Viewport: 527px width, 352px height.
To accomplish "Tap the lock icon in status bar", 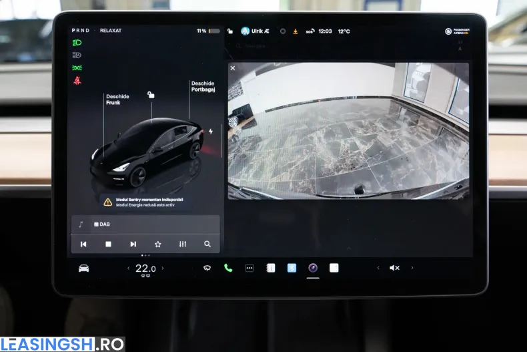I will click(x=230, y=31).
